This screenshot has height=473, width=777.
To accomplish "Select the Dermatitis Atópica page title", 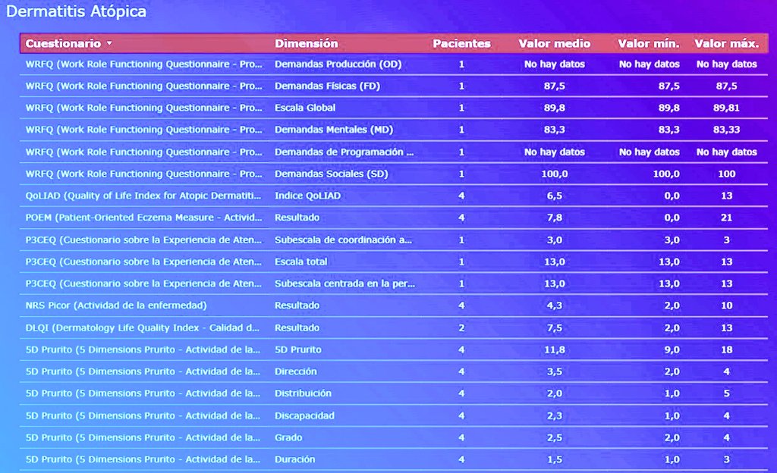I will [77, 11].
